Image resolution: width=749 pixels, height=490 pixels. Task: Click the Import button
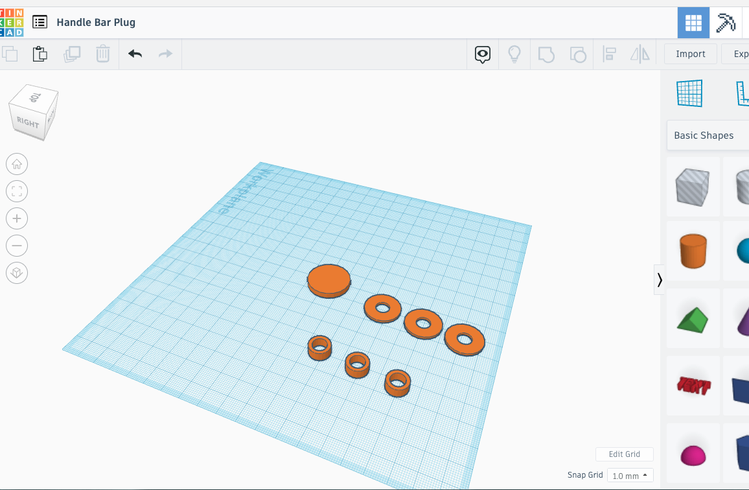[x=690, y=54]
